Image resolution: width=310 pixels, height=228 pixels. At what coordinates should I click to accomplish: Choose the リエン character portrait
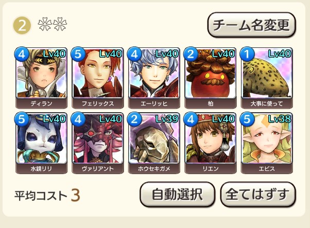[x=210, y=143]
